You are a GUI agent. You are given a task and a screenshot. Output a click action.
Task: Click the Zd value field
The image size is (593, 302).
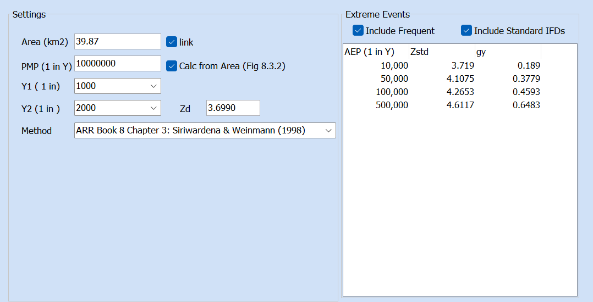[x=233, y=108]
